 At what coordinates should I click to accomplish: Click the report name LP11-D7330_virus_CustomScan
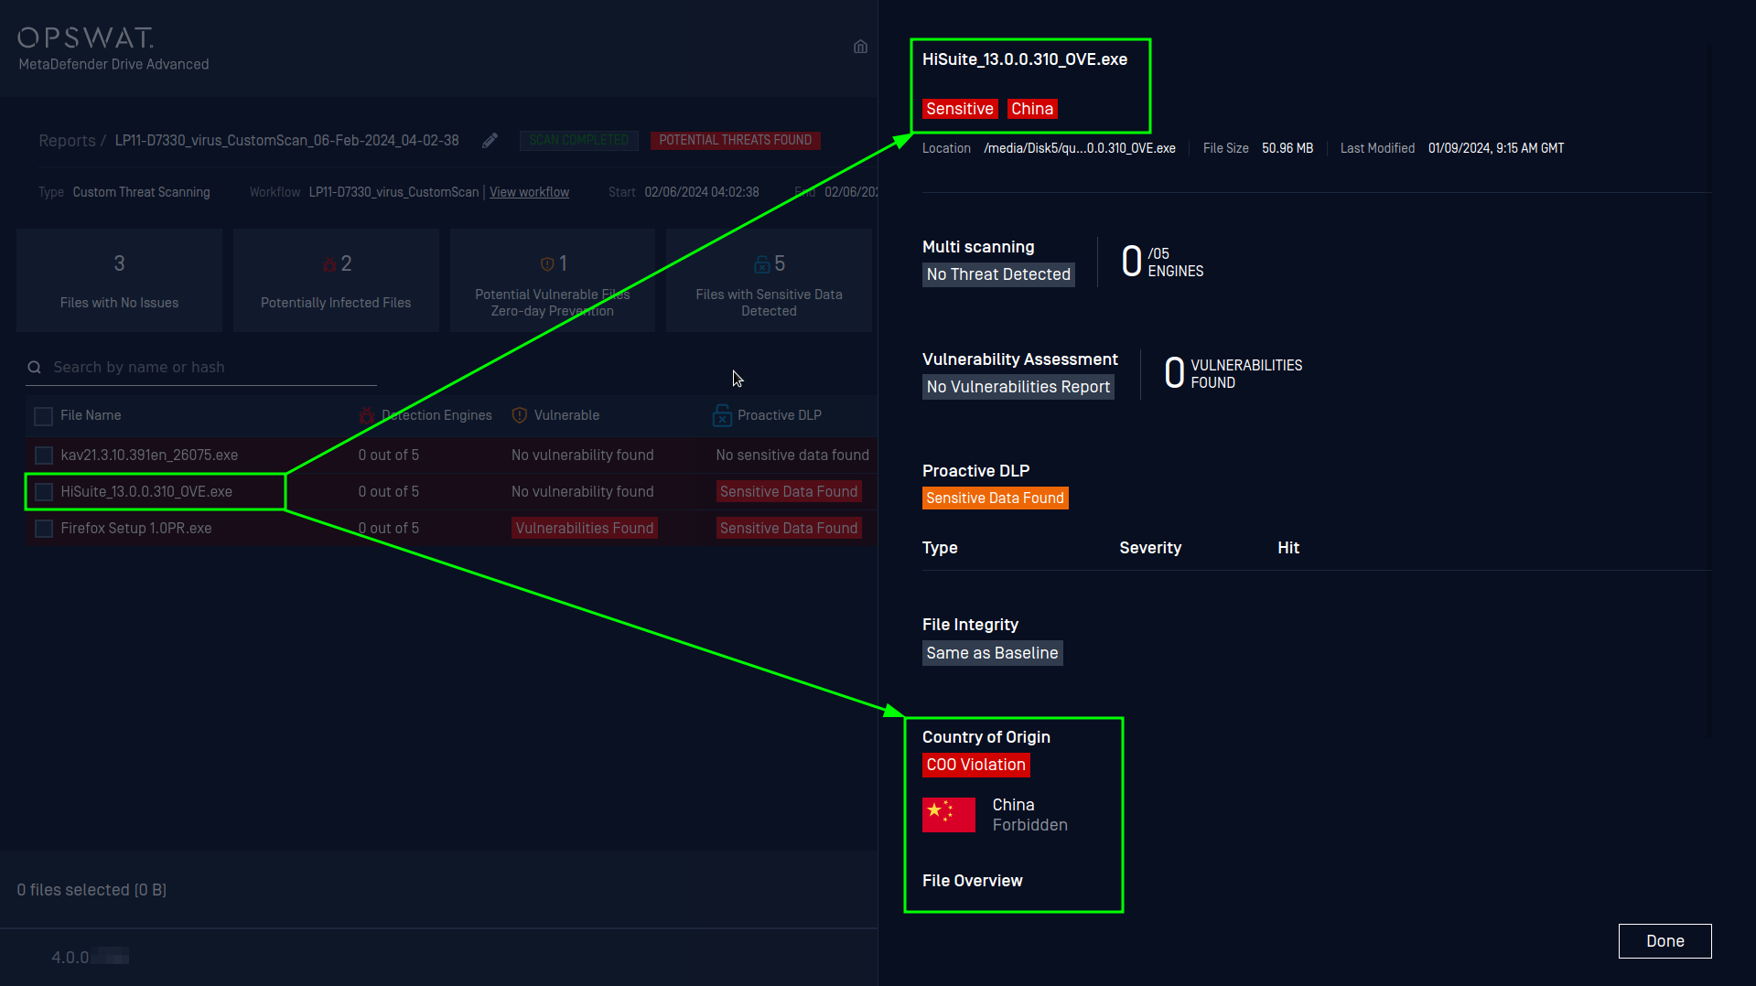pyautogui.click(x=286, y=141)
